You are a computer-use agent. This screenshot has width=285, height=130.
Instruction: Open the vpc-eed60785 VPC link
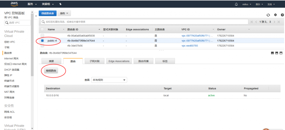190,46
